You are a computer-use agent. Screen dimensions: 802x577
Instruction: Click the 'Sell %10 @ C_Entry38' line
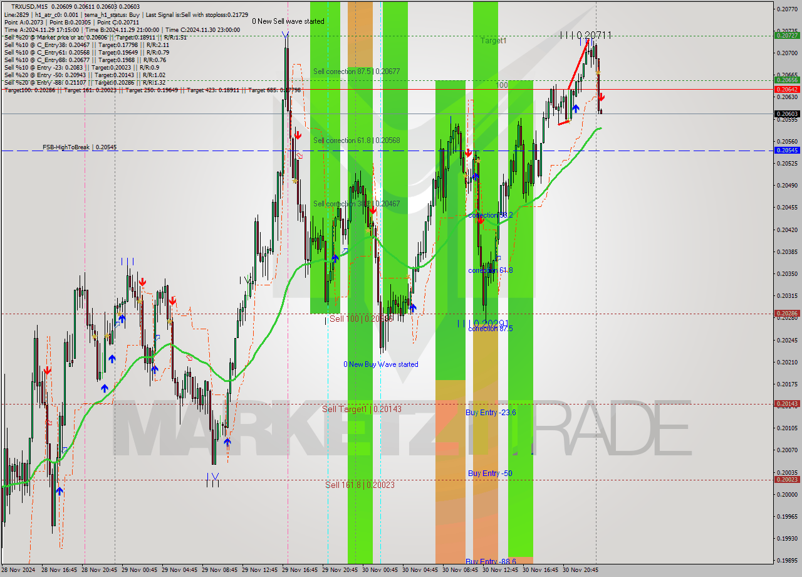click(86, 45)
